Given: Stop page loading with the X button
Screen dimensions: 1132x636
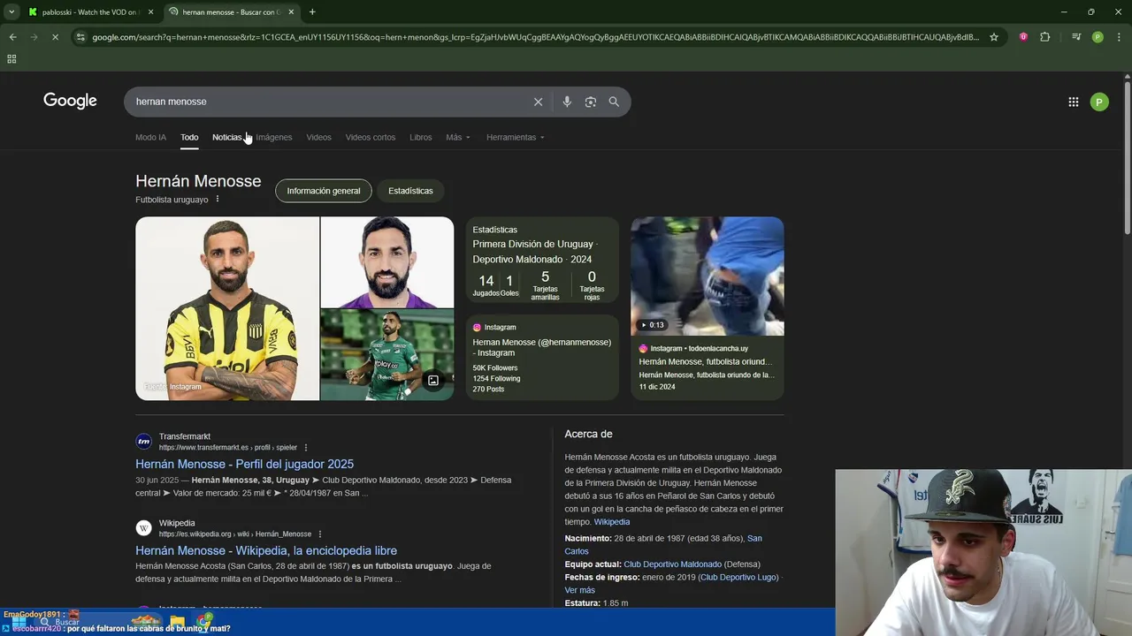Looking at the screenshot, I should pyautogui.click(x=55, y=37).
